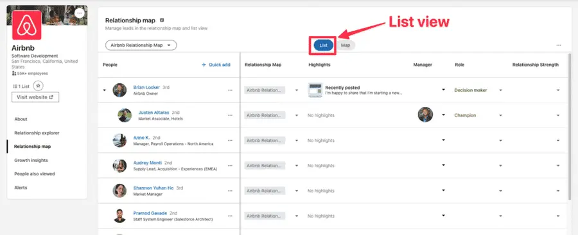578x235 pixels.
Task: Click the Relationship Strength column header
Action: tap(535, 65)
